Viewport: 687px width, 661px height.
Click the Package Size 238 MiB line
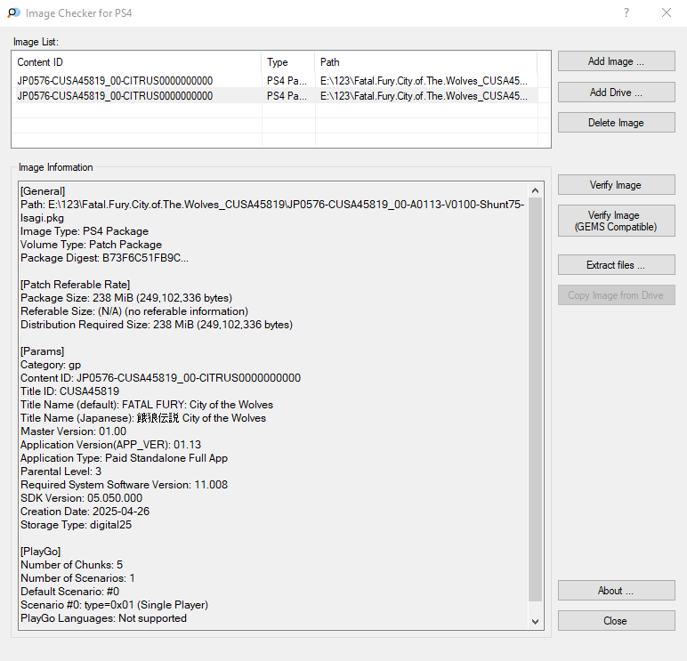coord(126,298)
